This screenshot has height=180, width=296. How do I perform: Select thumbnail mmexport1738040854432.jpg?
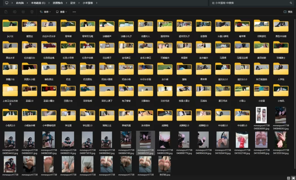click(x=10, y=140)
